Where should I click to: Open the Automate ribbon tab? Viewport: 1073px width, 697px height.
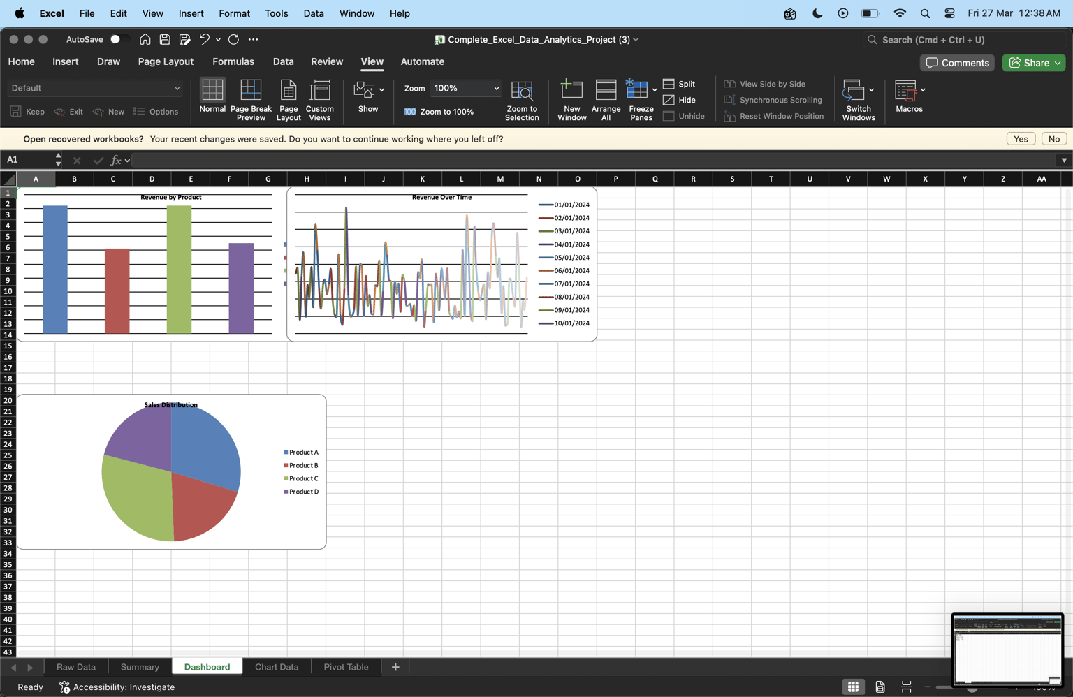point(422,61)
